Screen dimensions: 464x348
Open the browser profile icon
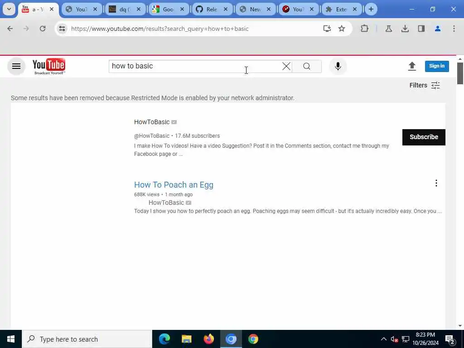[x=438, y=29]
